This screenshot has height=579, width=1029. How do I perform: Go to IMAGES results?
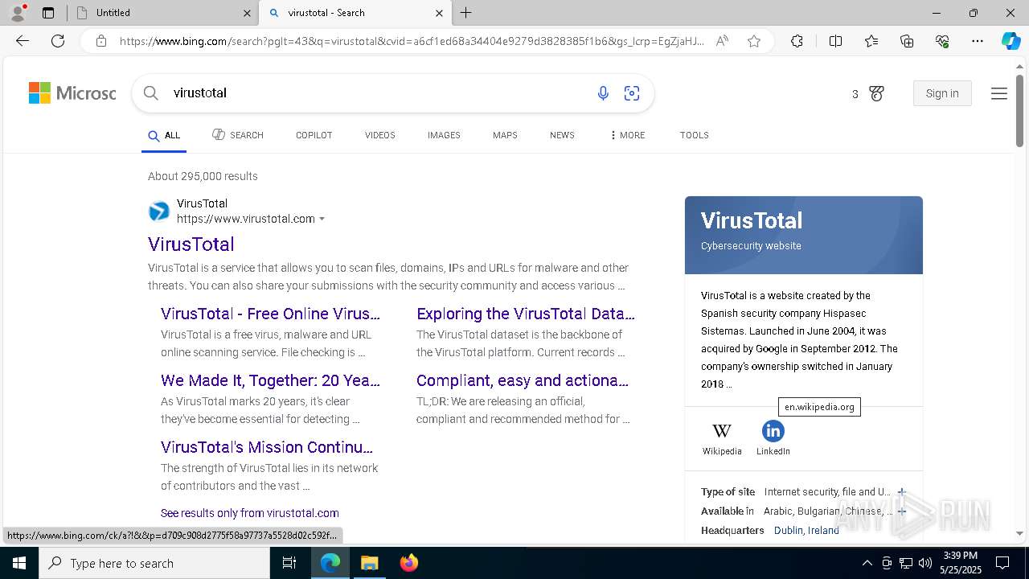pos(444,135)
